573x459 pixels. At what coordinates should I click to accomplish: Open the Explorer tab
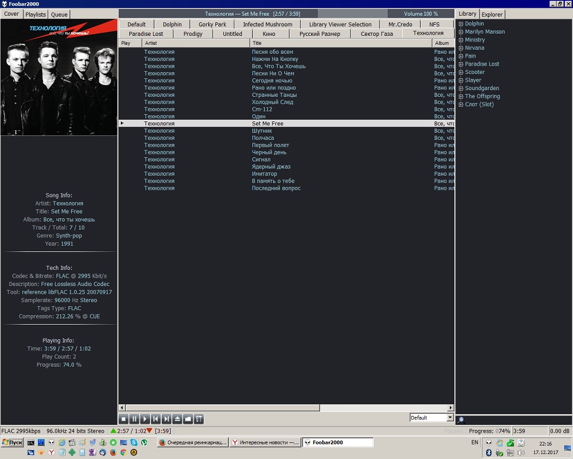[x=492, y=15]
